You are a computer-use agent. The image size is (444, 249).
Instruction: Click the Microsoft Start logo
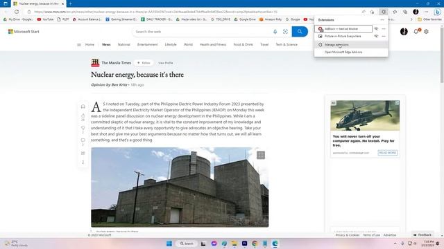tap(24, 32)
